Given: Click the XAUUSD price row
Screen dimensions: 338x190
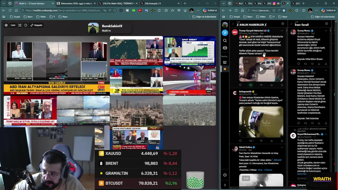Looking at the screenshot, I should [x=138, y=154].
